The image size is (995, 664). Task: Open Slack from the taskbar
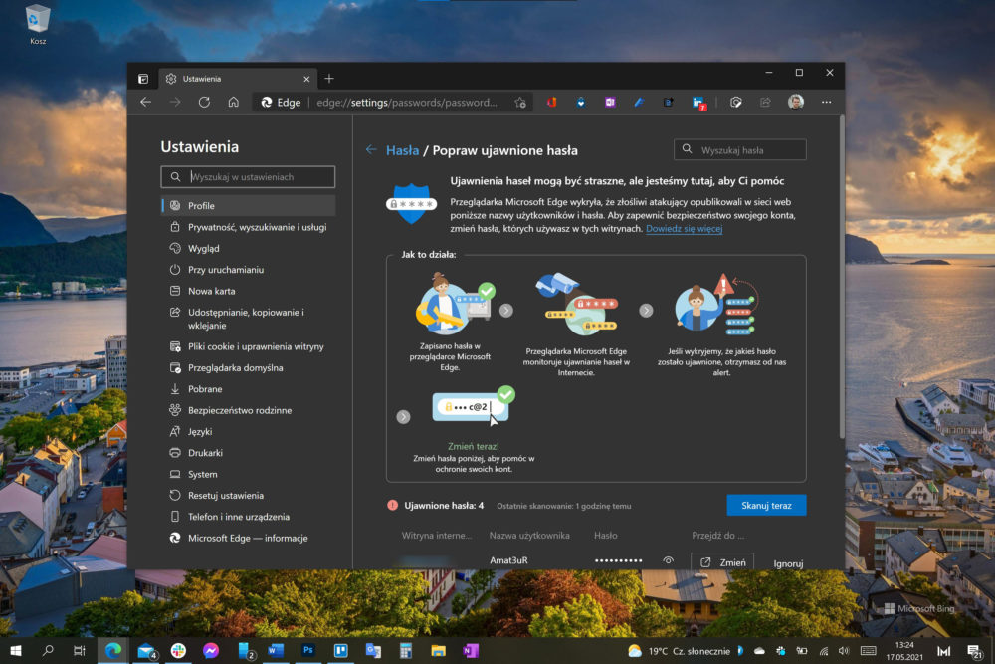pos(178,651)
